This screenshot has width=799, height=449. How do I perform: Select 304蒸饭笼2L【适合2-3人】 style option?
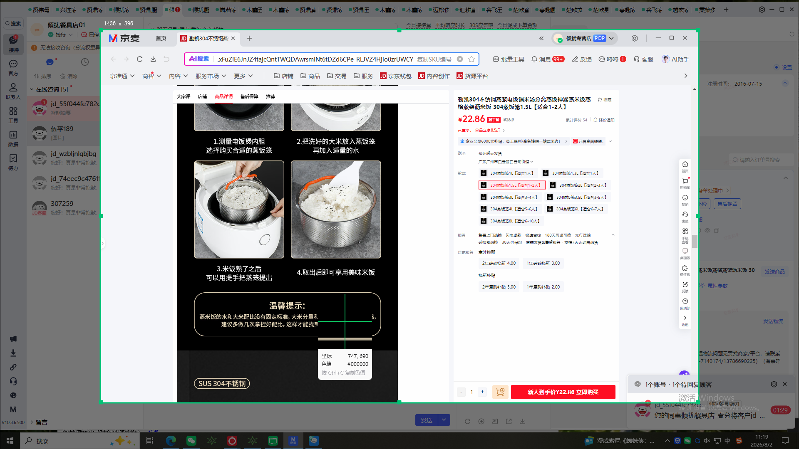(579, 185)
